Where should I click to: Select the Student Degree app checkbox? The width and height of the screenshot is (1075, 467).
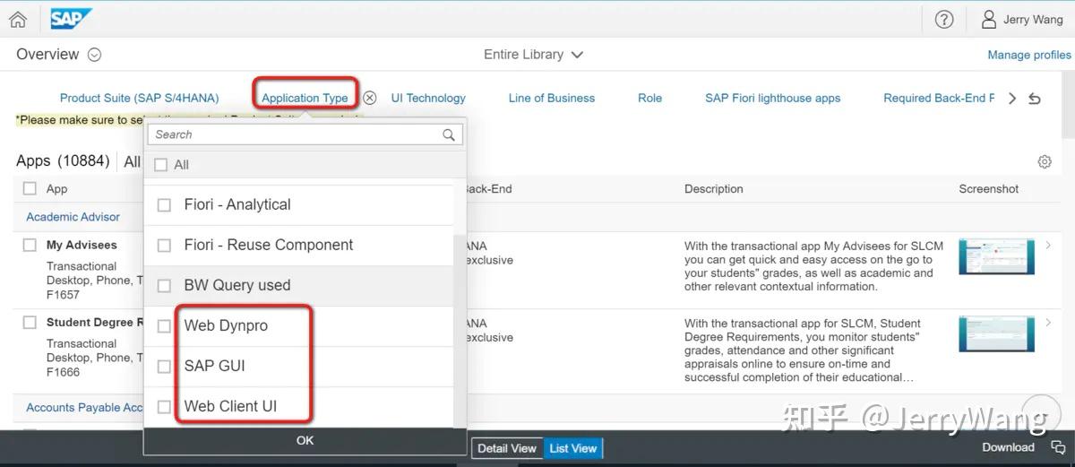(x=30, y=322)
